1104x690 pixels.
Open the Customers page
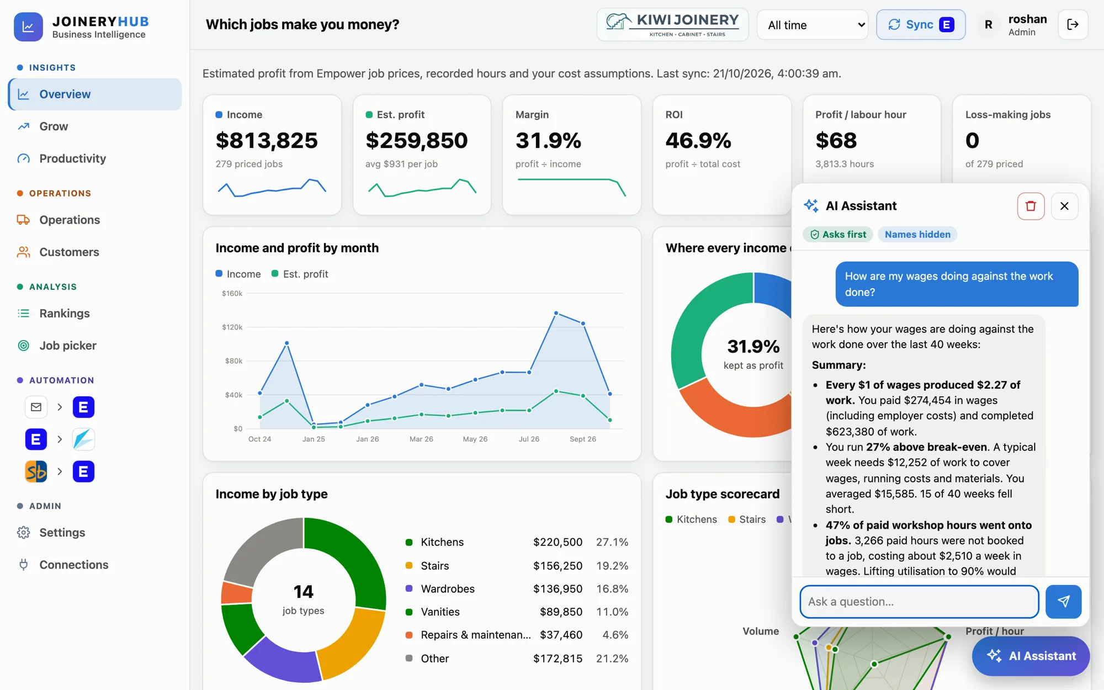95,252
